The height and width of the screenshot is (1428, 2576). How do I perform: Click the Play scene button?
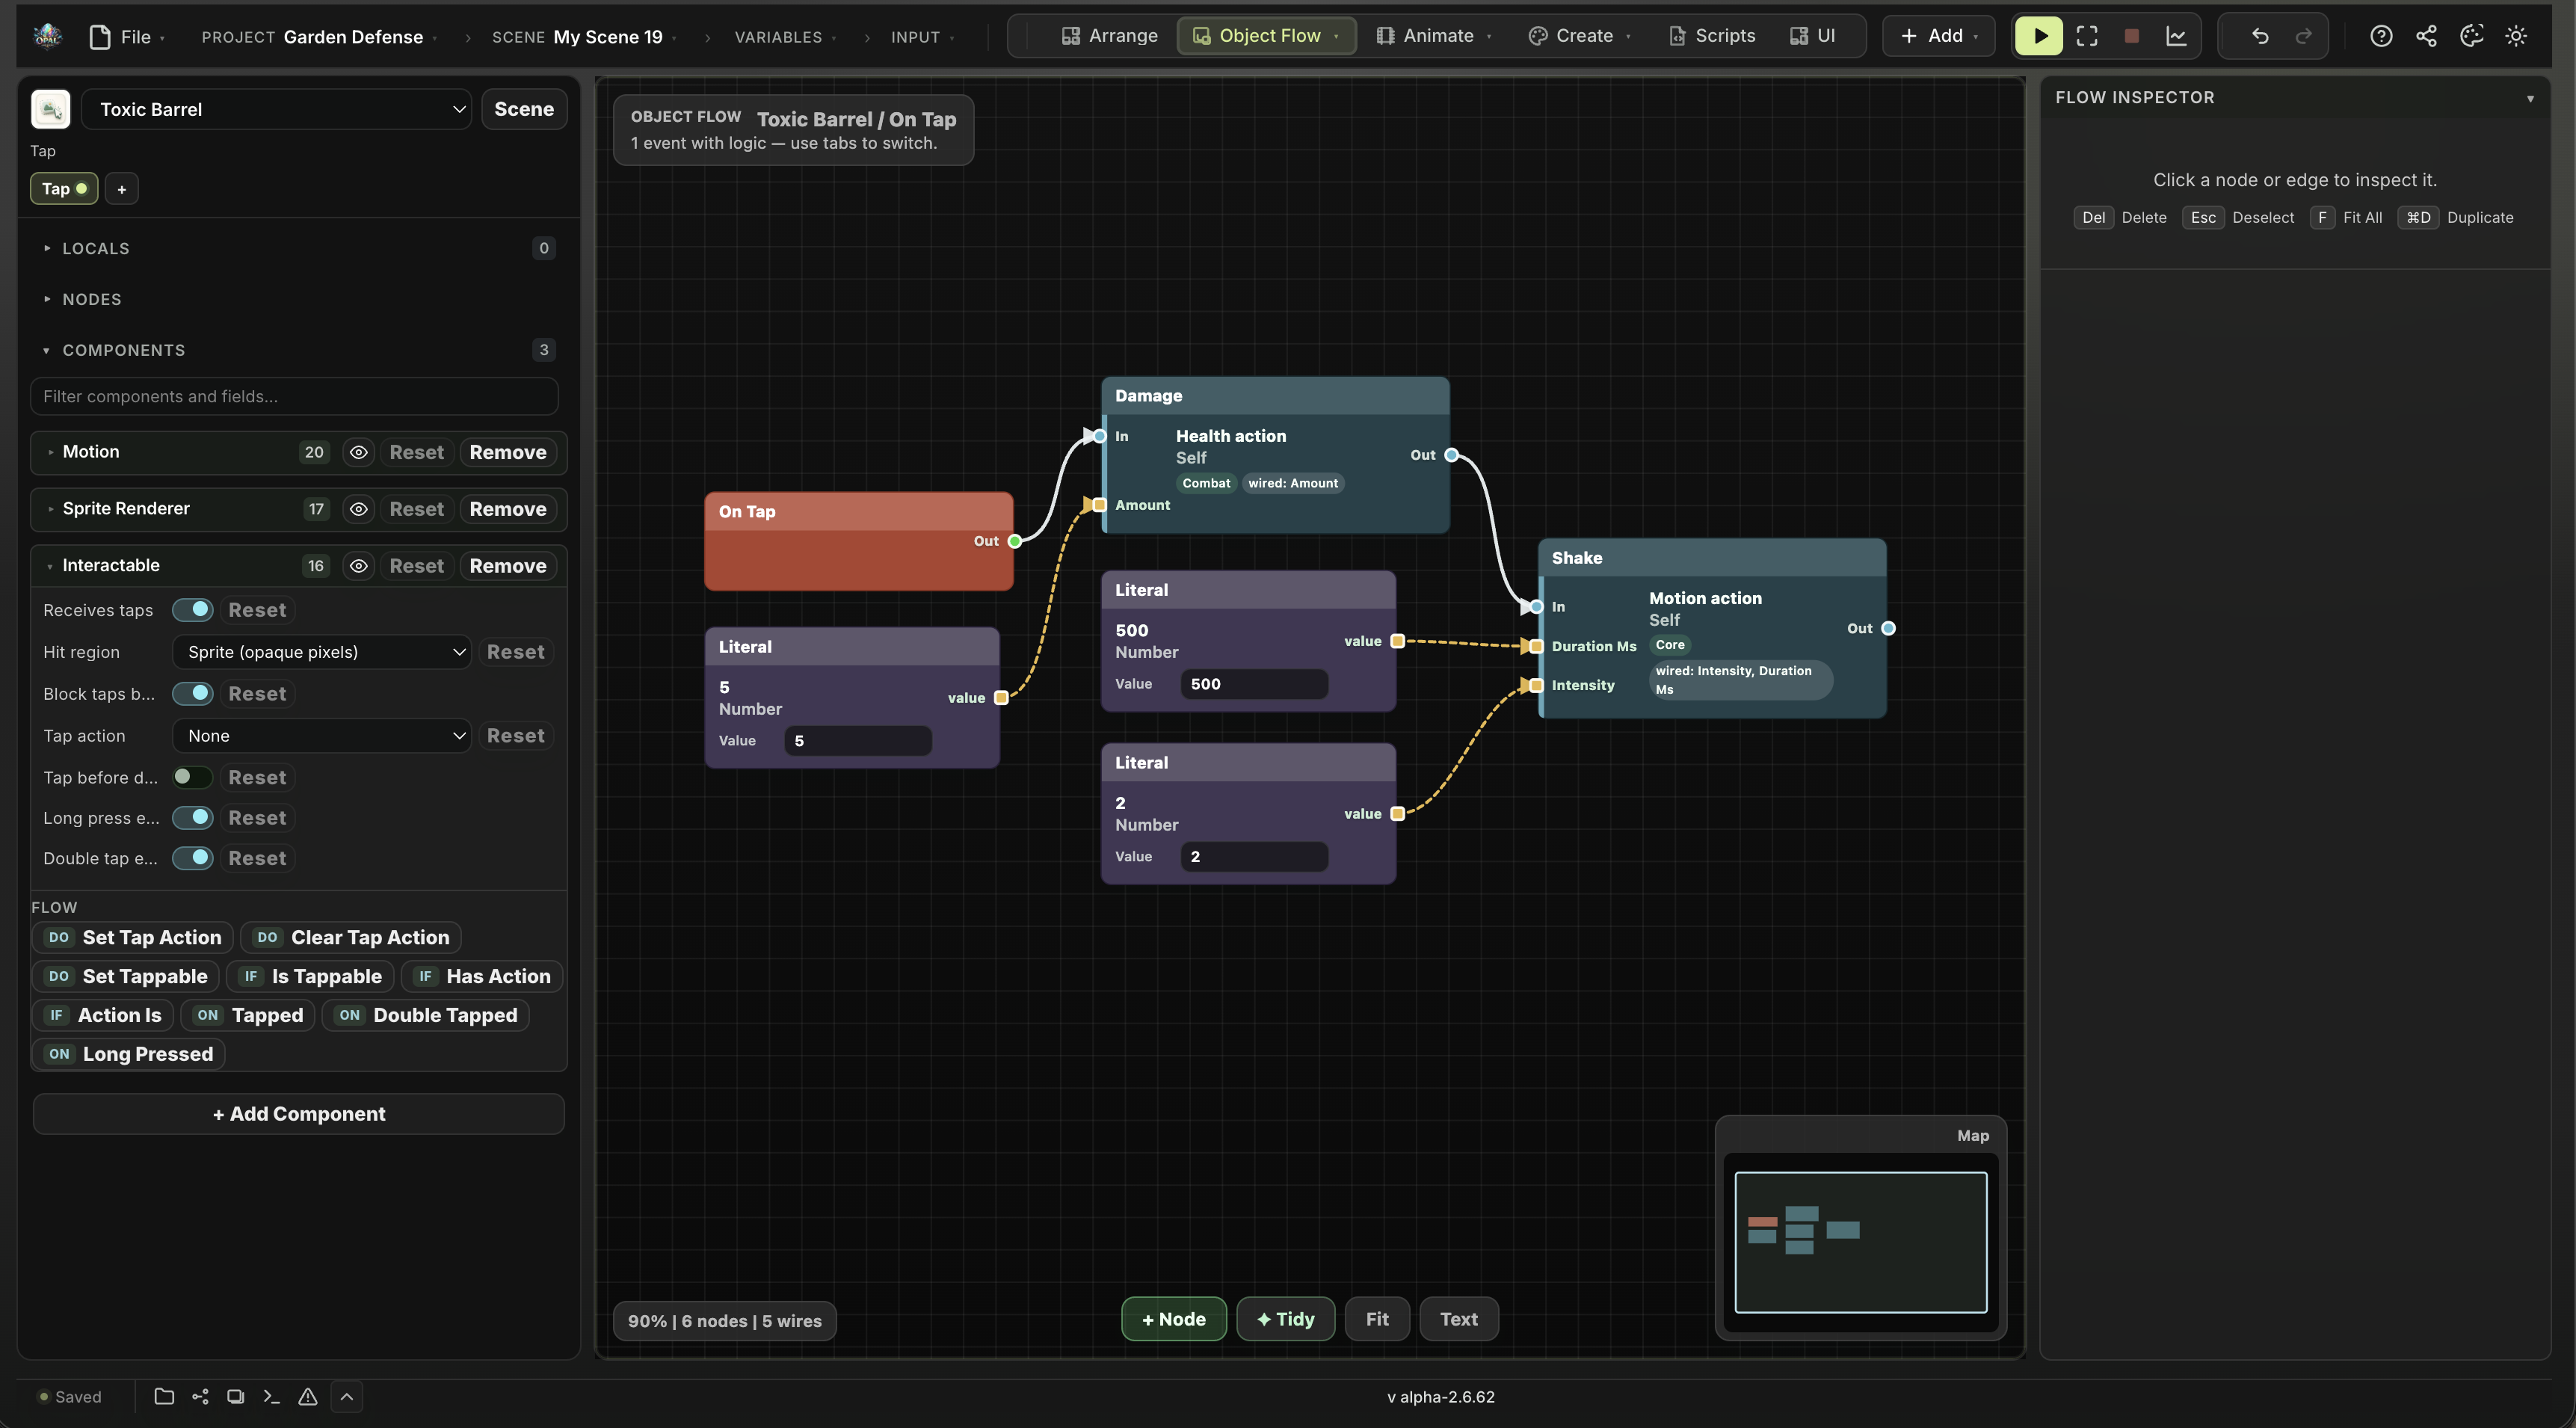[x=2039, y=36]
